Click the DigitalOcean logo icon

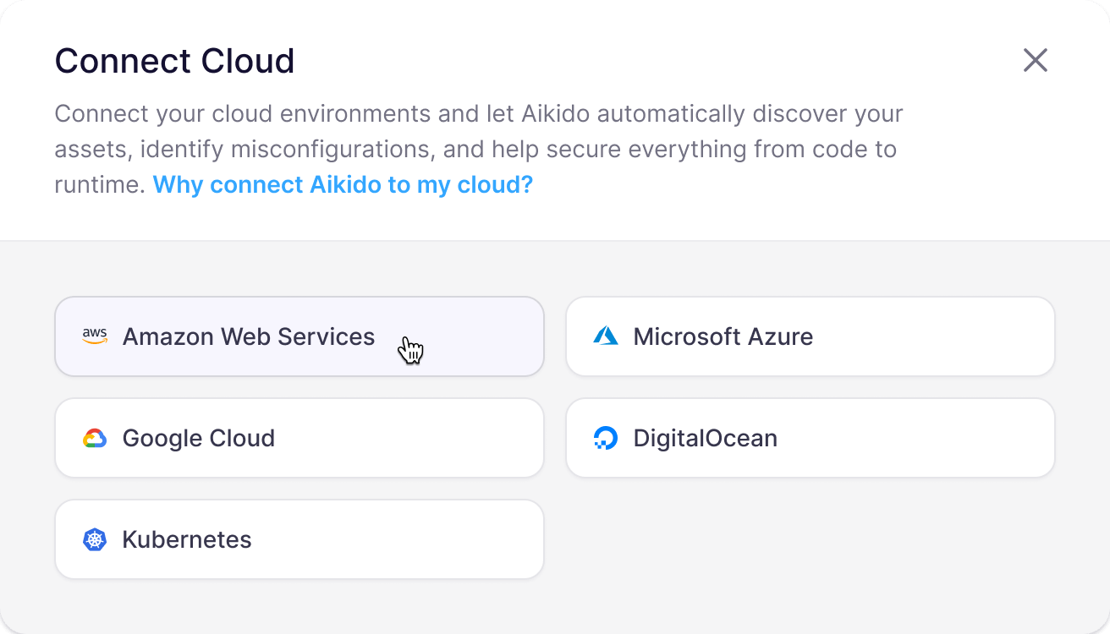606,438
